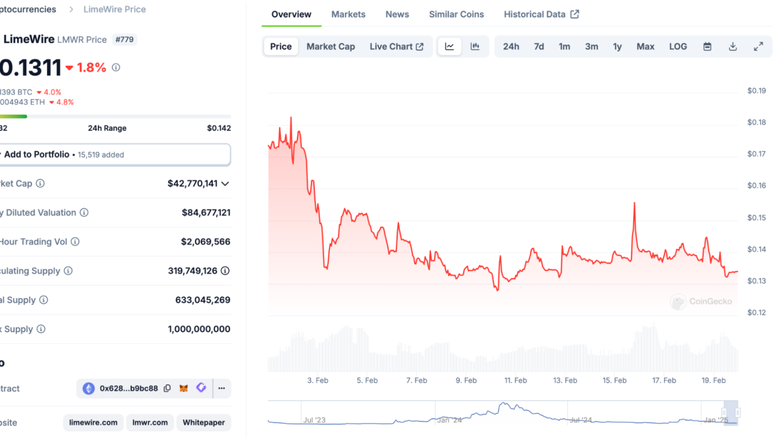Click the $2,069,566 trading volume value
Image resolution: width=778 pixels, height=437 pixels.
point(206,242)
